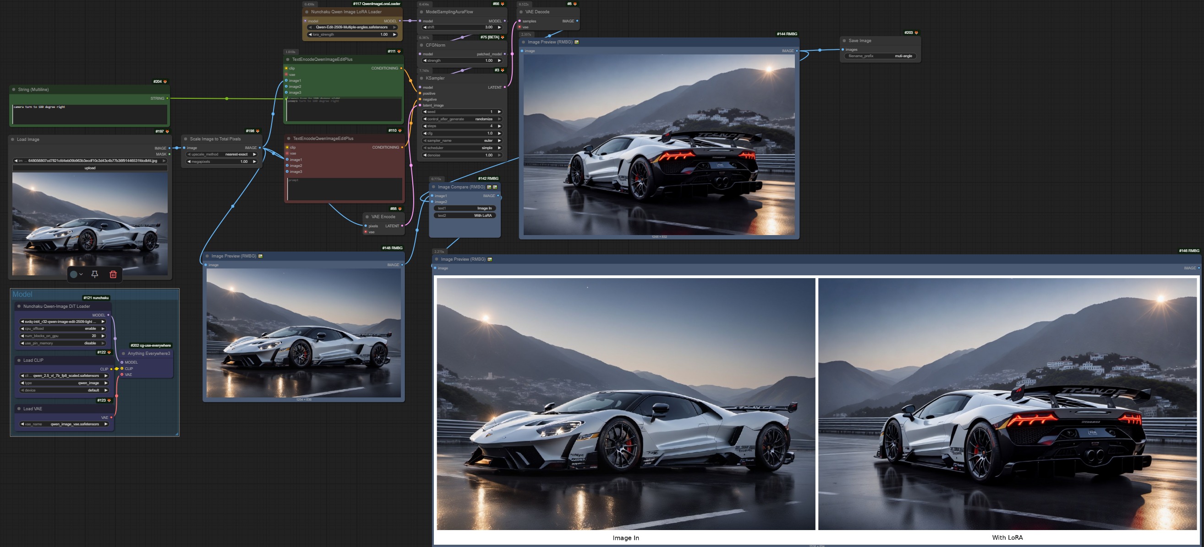Increase steps value with right arrow

[x=499, y=126]
